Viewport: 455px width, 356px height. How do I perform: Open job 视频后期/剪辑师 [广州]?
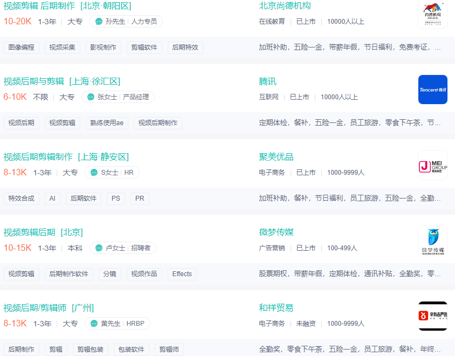point(49,308)
